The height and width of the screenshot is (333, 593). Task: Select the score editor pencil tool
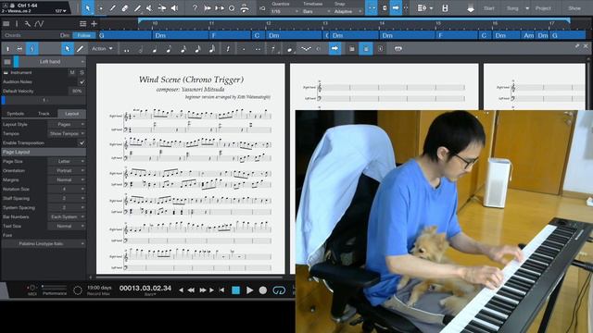(80, 49)
